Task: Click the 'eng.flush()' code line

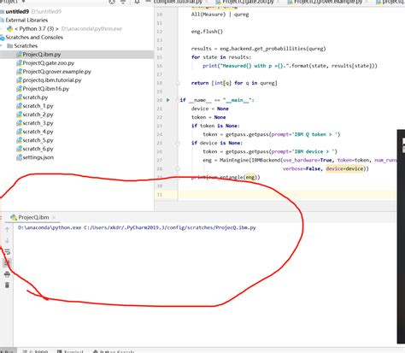Action: click(x=207, y=32)
